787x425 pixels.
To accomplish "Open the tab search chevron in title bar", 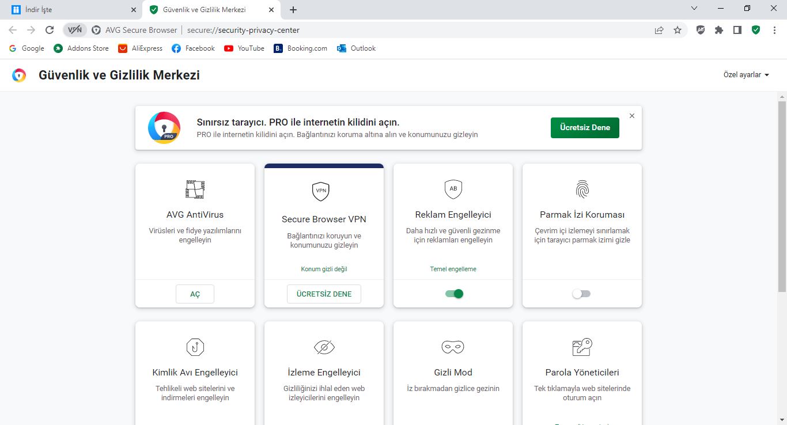I will pos(694,8).
